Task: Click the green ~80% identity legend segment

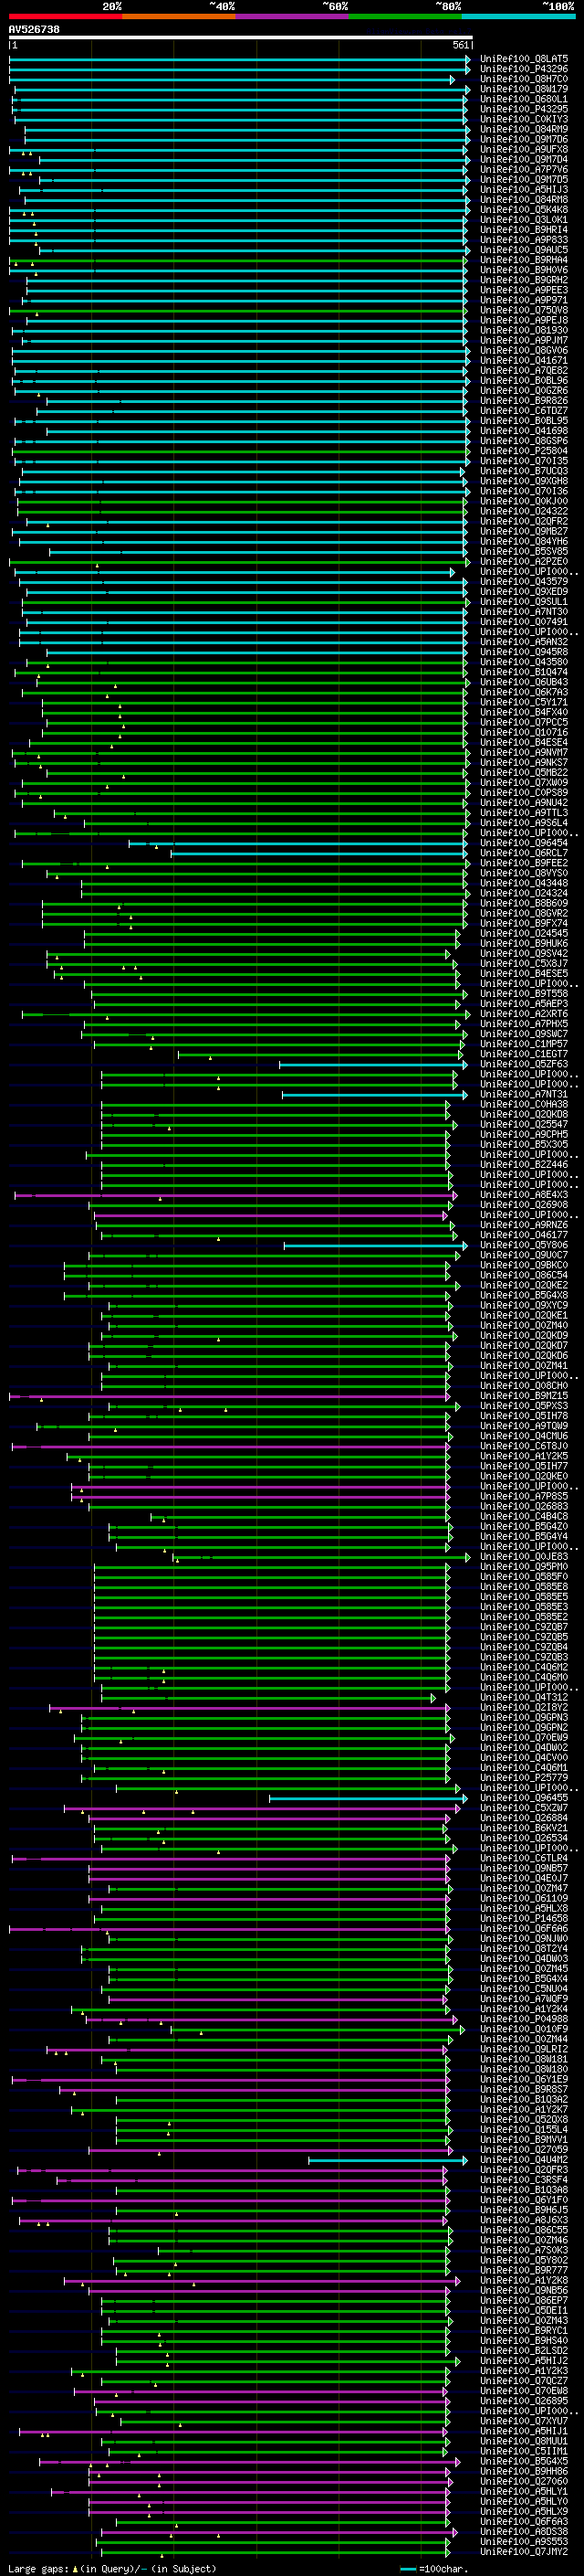Action: tap(405, 16)
